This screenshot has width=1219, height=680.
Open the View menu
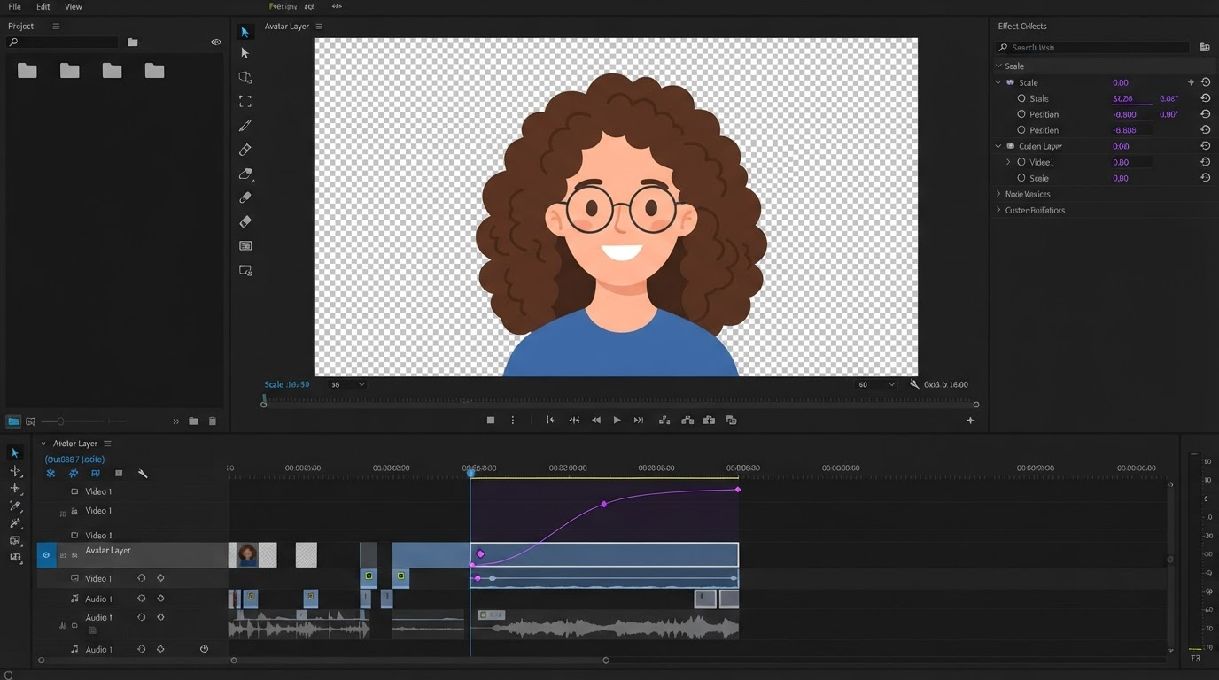pos(74,6)
